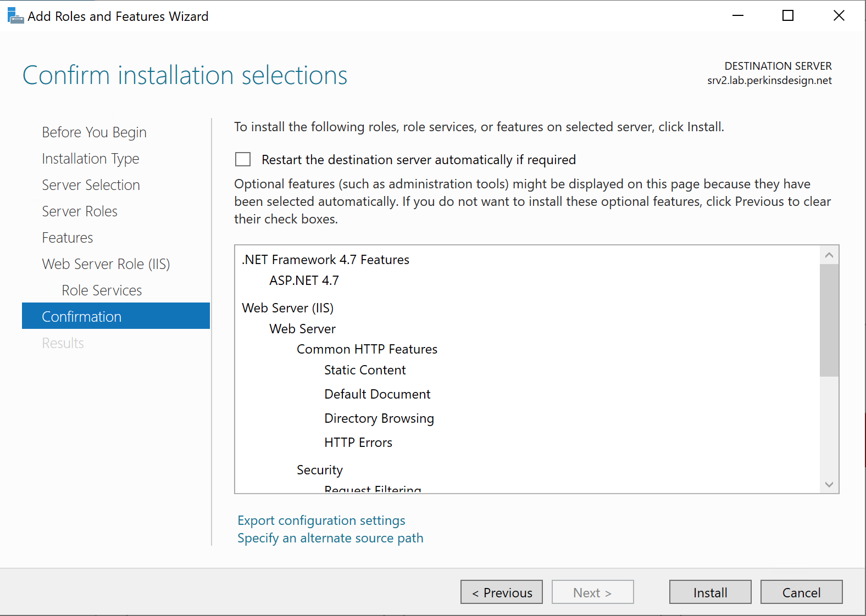Click Export configuration settings link

321,520
